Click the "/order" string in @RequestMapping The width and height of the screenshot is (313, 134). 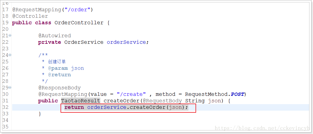(x=77, y=9)
